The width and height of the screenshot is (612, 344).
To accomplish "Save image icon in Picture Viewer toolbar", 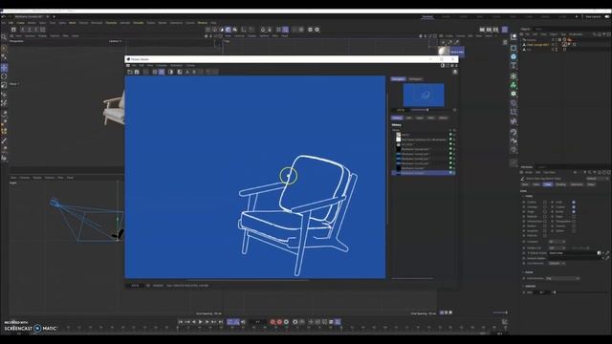I will (x=137, y=72).
